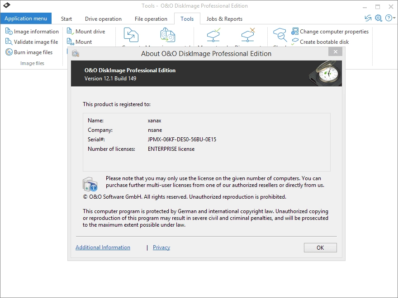This screenshot has width=398, height=298.
Task: Click the Check drive magnifier icon
Action: coord(280,35)
